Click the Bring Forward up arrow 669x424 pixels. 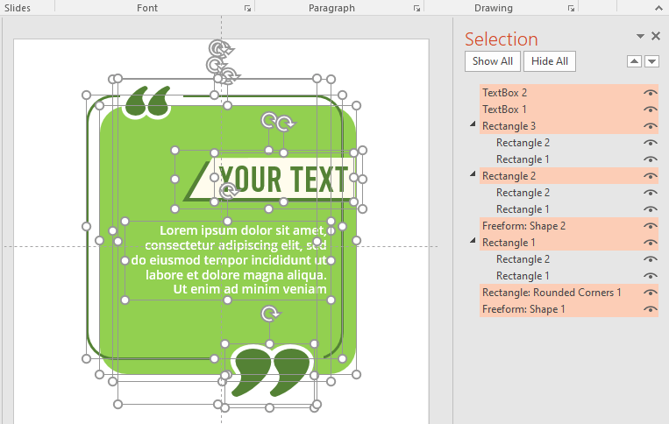pos(636,61)
